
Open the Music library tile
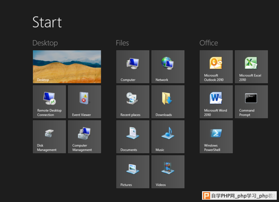tap(168, 136)
